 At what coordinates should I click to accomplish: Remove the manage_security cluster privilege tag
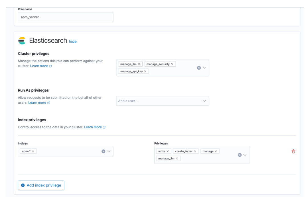tap(172, 64)
